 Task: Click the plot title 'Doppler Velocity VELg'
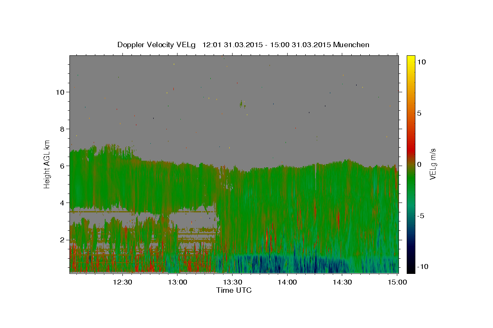pos(157,45)
